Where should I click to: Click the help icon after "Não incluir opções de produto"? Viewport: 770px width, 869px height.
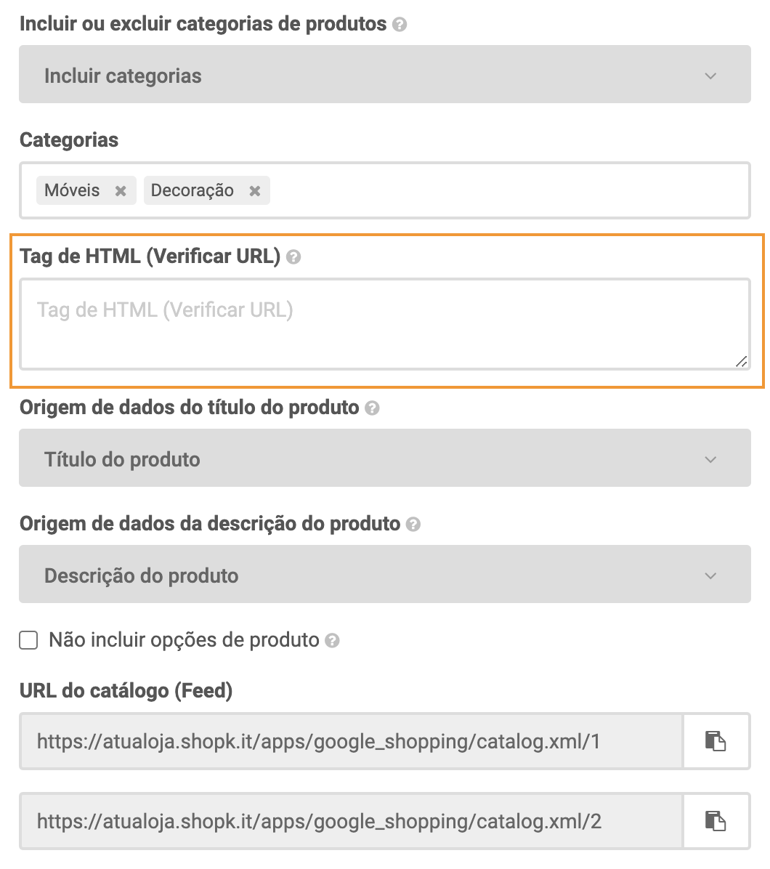333,640
